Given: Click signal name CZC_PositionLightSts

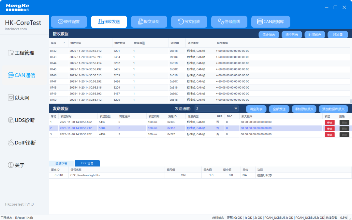Looking at the screenshot, I should 85,175.
